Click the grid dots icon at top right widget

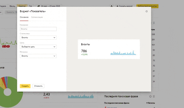point(154,23)
